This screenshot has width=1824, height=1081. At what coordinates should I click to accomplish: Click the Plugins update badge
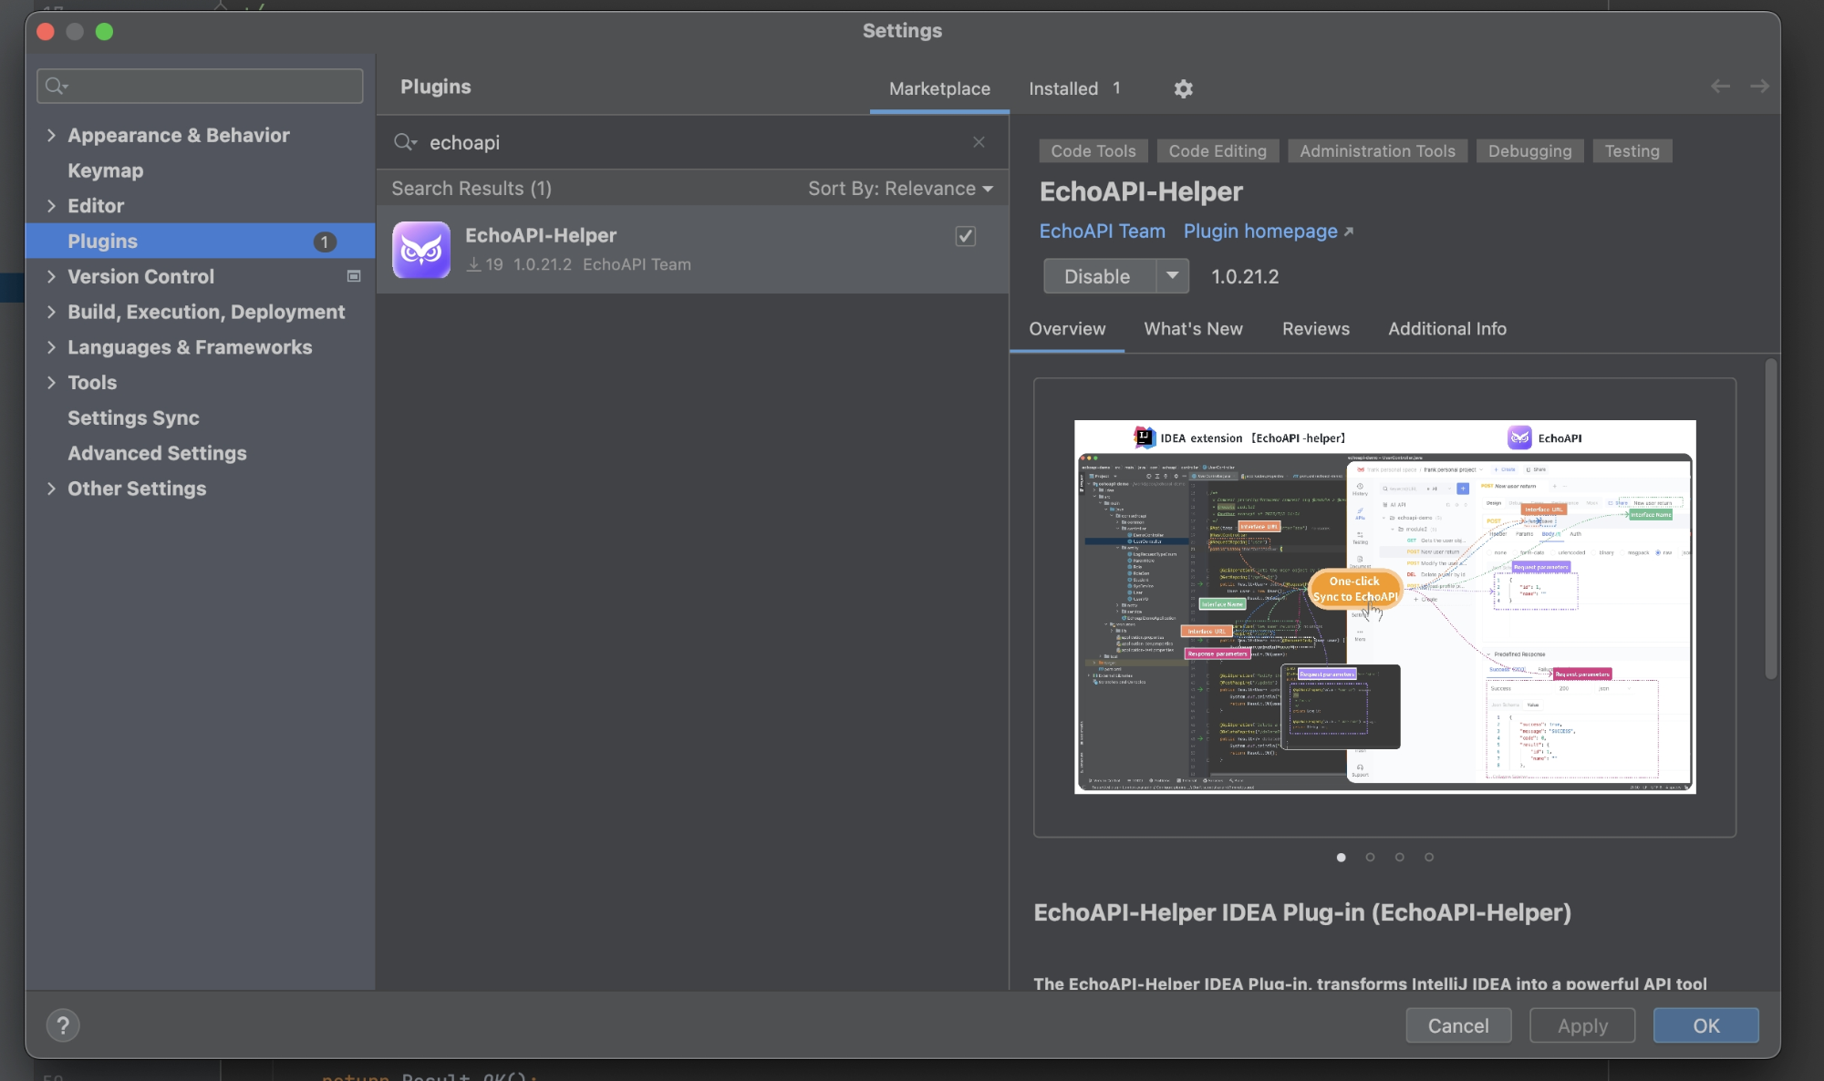coord(325,242)
